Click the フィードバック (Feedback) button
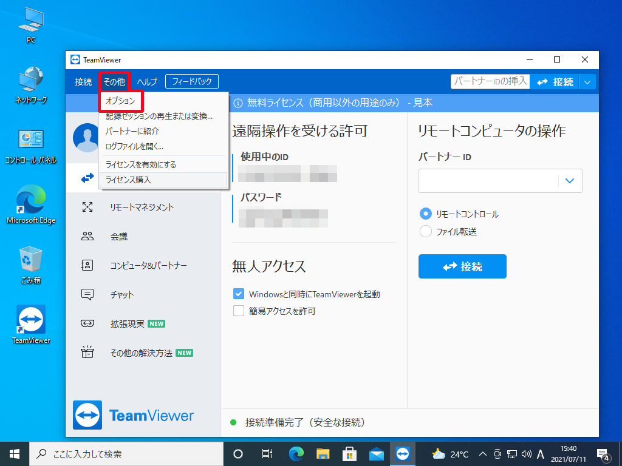 [x=192, y=81]
